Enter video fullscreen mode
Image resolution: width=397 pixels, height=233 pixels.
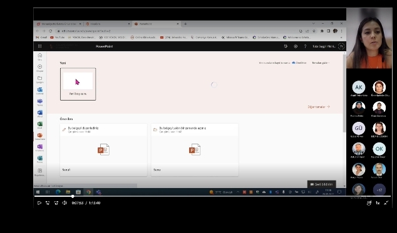[386, 203]
